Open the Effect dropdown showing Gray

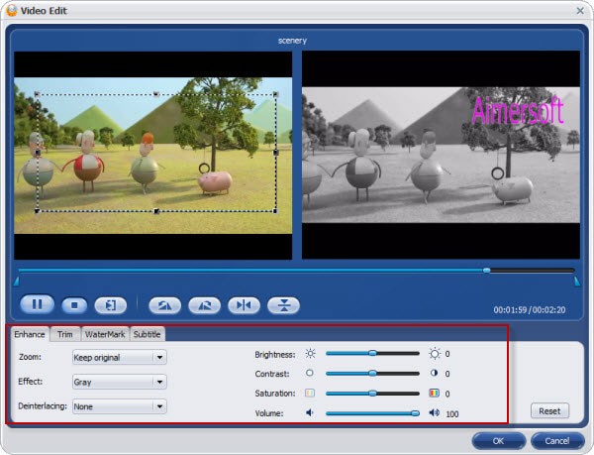pyautogui.click(x=120, y=382)
